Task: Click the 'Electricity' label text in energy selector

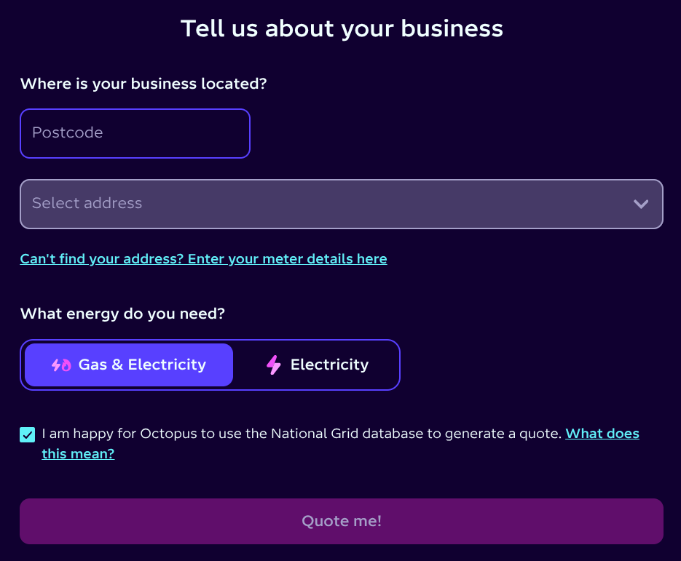Action: pos(329,365)
